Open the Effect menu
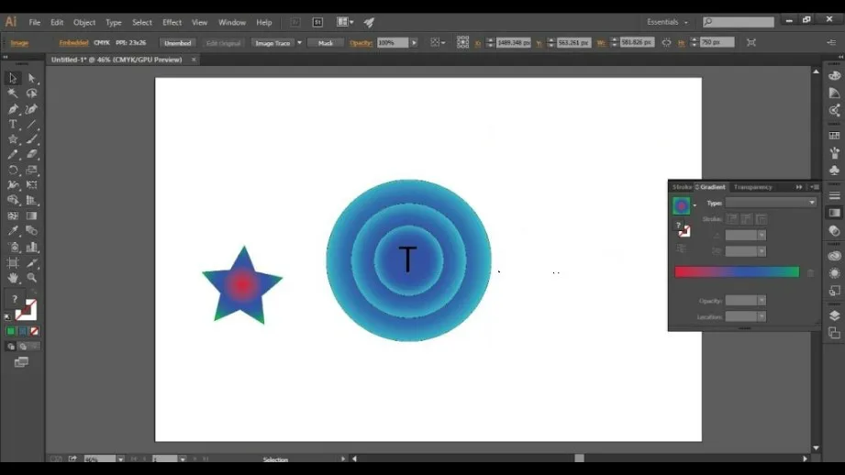The image size is (845, 475). [x=172, y=22]
